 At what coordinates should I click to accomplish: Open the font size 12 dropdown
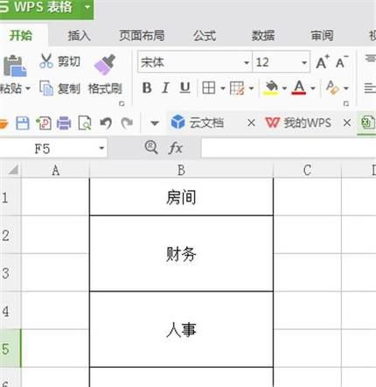pyautogui.click(x=304, y=62)
